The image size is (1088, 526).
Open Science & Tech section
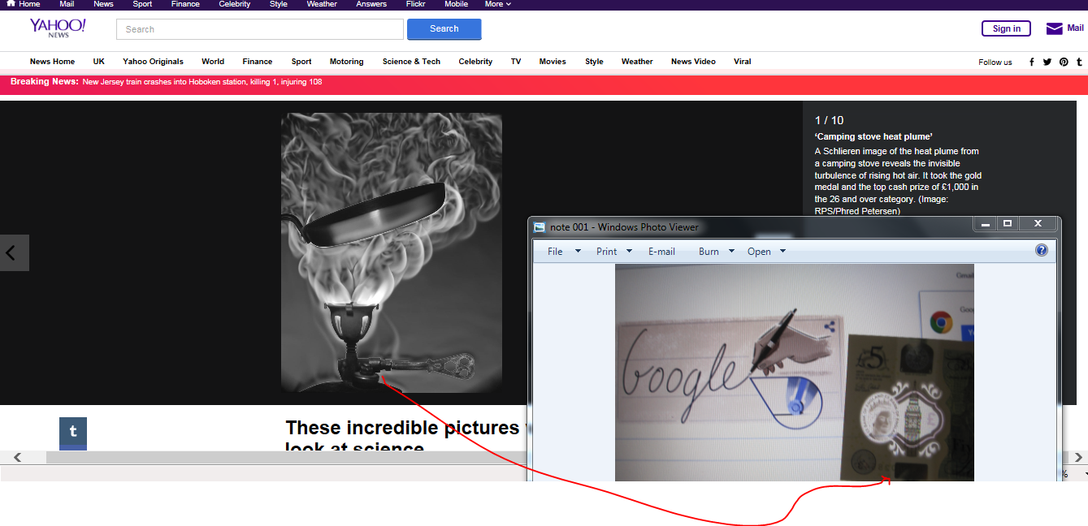(411, 62)
